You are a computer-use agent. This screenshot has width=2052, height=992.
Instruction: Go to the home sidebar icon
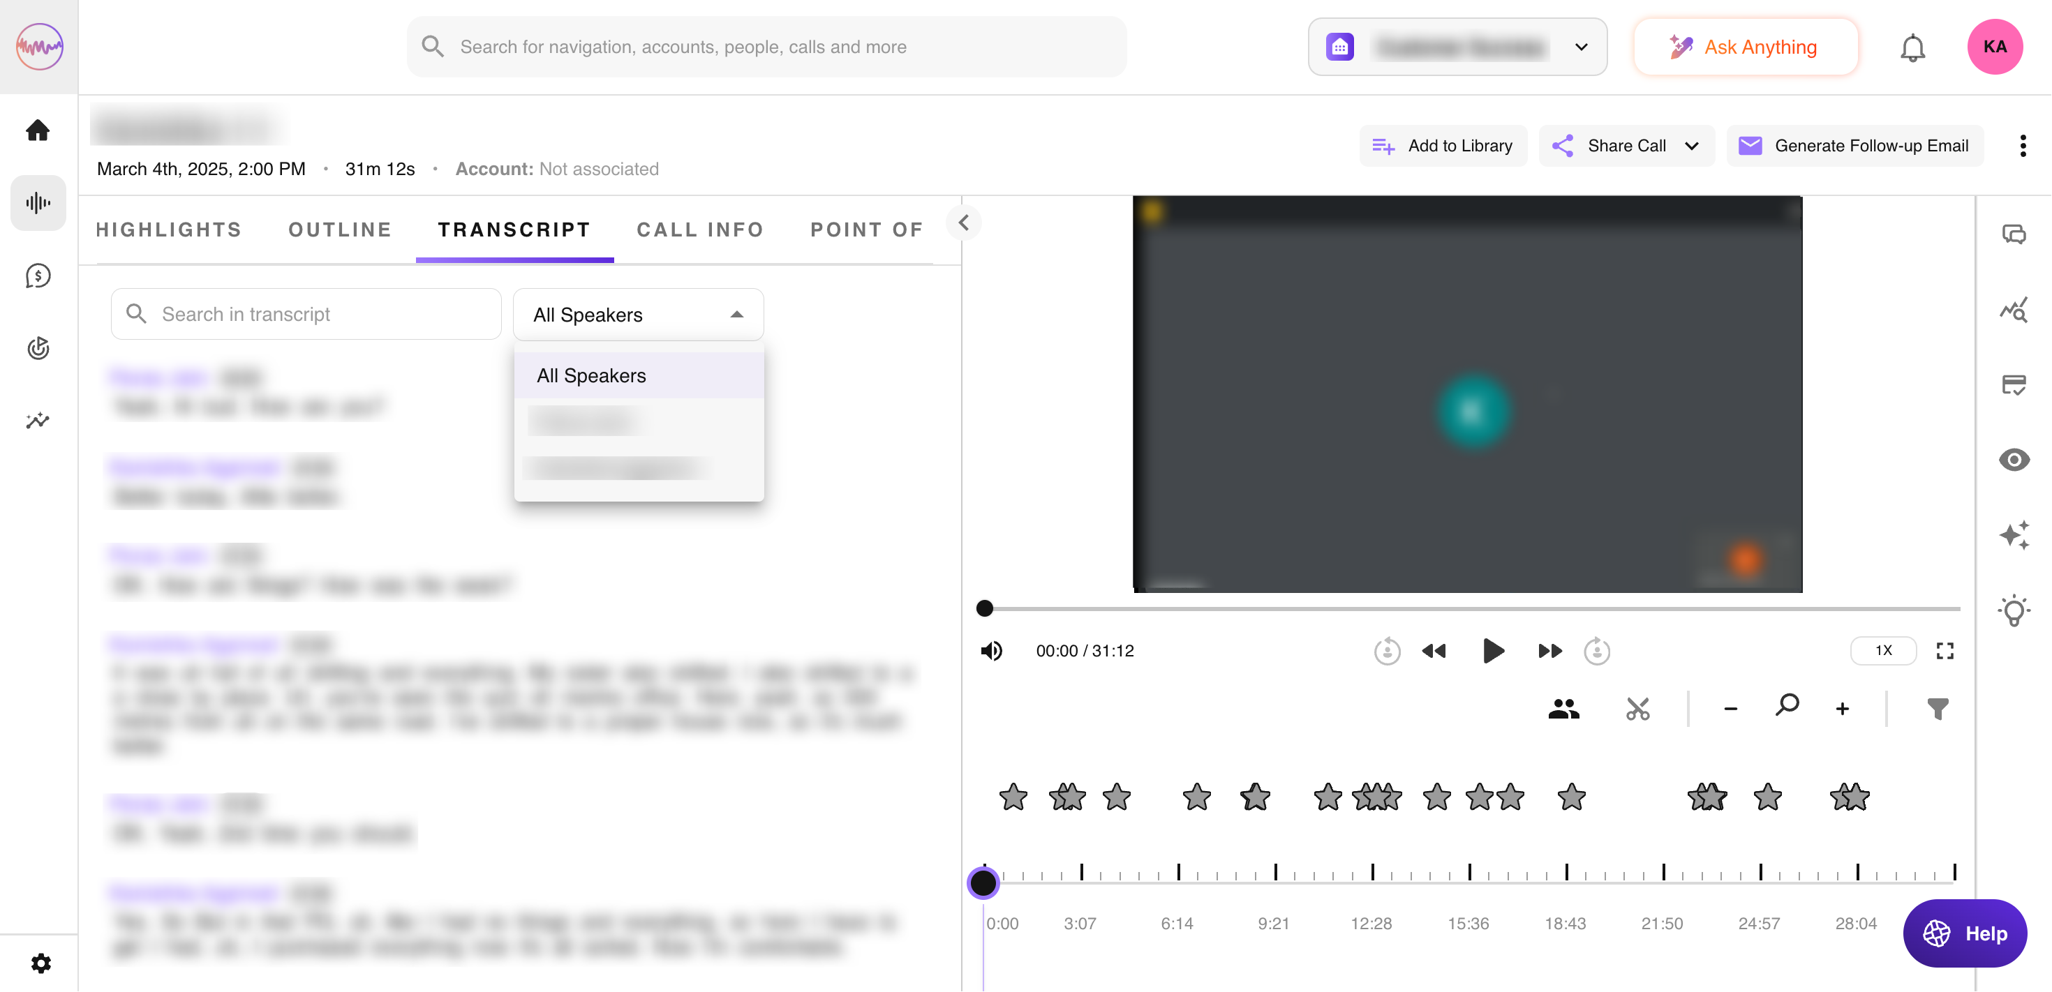pyautogui.click(x=38, y=130)
